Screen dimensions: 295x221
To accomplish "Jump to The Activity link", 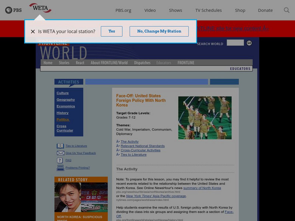I will tap(130, 142).
